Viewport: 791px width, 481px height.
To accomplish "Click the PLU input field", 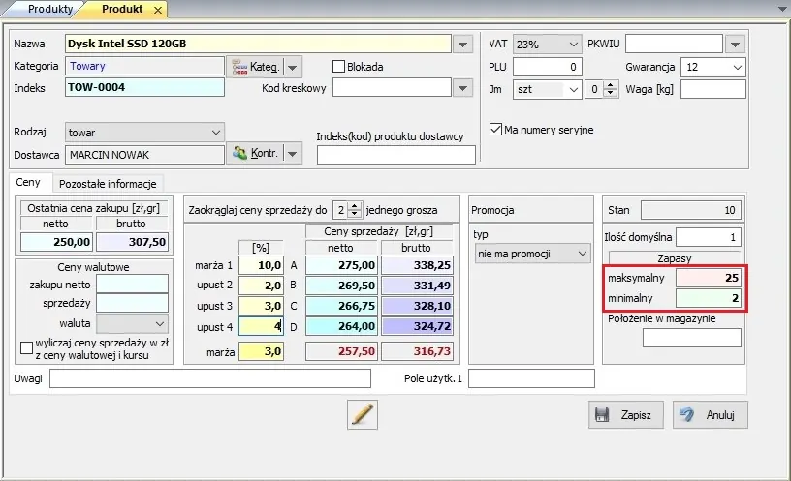I will (548, 67).
